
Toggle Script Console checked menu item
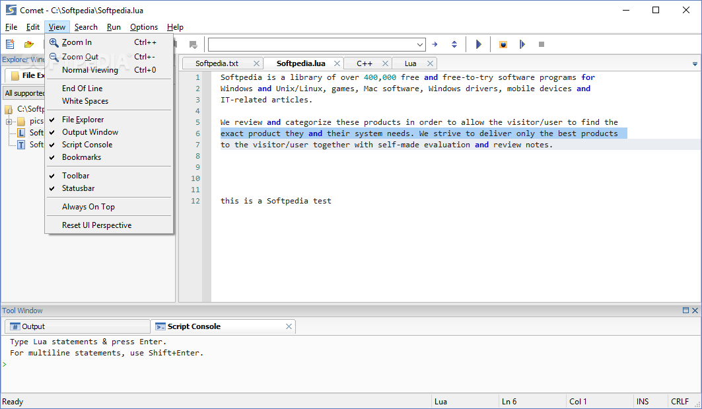pos(109,145)
